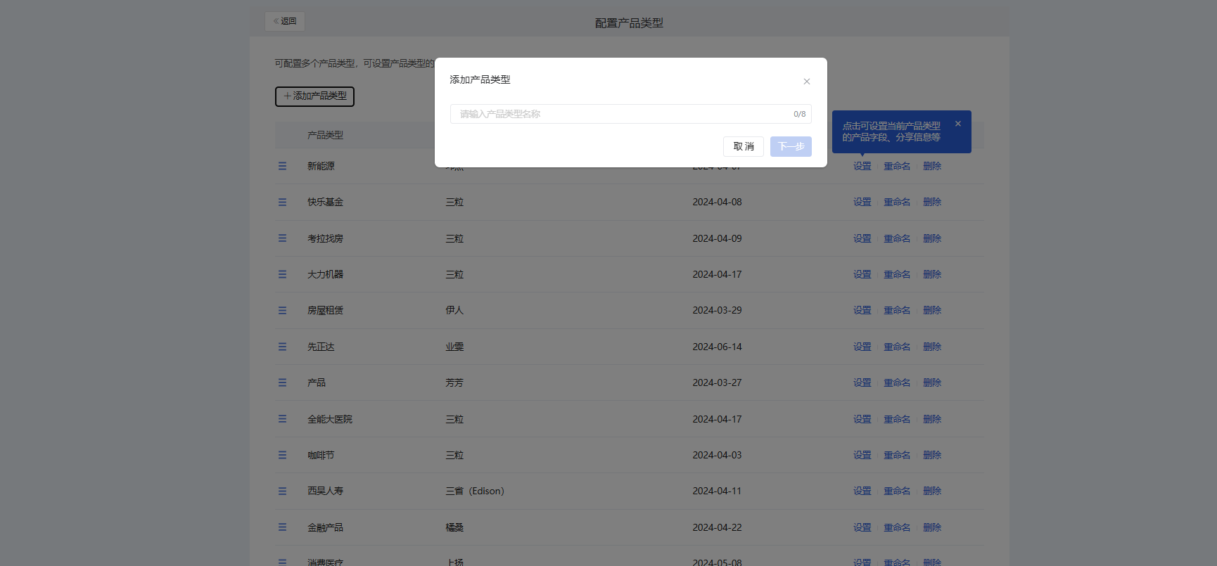1217x566 pixels.
Task: Click the 下一步 button
Action: click(x=791, y=146)
